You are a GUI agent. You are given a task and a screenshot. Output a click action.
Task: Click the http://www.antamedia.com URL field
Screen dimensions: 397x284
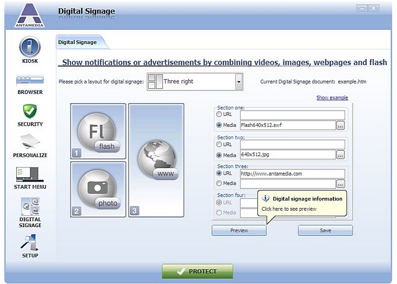point(293,173)
